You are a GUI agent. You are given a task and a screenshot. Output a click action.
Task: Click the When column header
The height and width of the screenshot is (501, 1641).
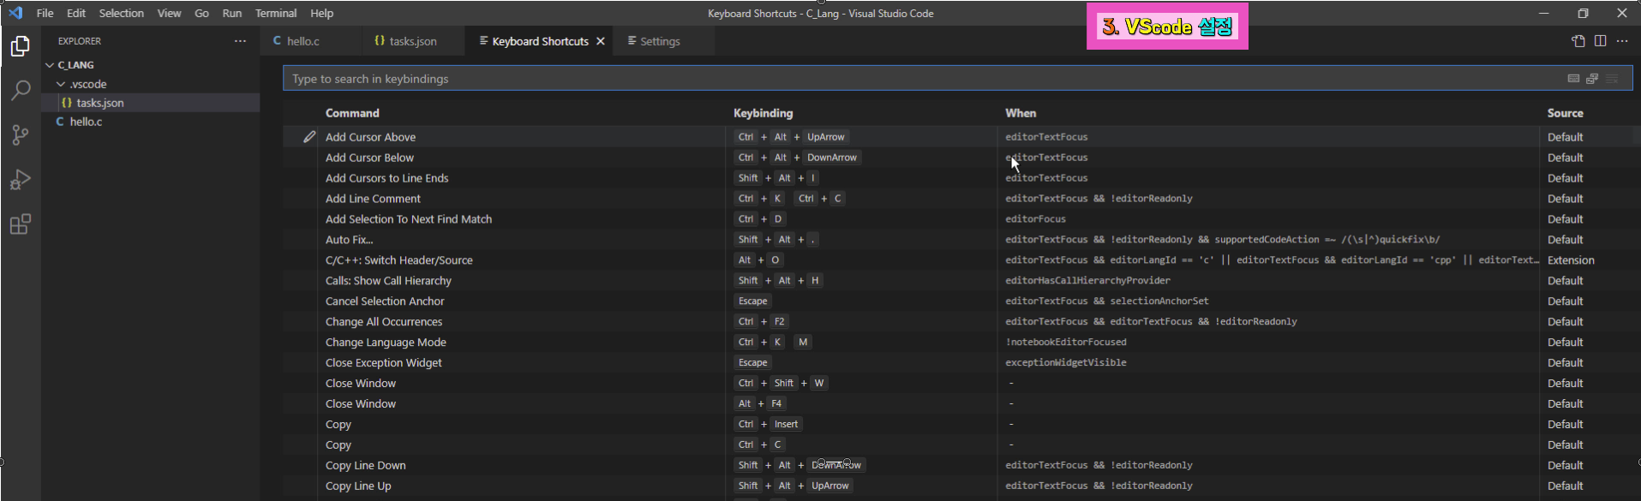[x=1021, y=113]
